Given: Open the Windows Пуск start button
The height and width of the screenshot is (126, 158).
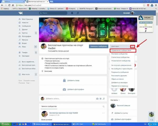Looking at the screenshot, I should [x=6, y=124].
